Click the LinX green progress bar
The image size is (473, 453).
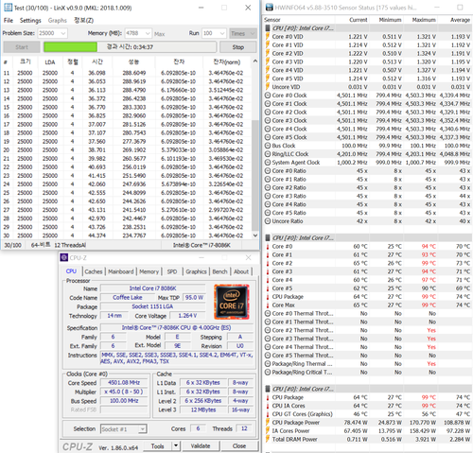[70, 47]
